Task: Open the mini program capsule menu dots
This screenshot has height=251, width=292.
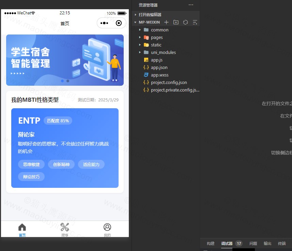Action: pyautogui.click(x=104, y=23)
